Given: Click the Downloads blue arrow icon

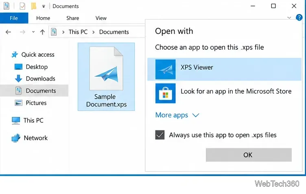Looking at the screenshot, I should click(18, 79).
